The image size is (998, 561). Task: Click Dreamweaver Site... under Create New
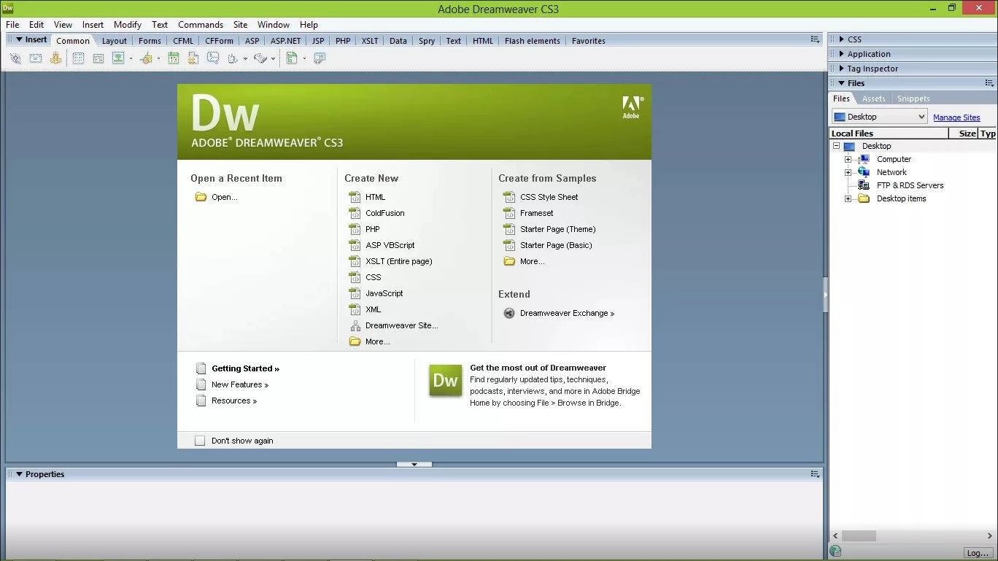(401, 325)
